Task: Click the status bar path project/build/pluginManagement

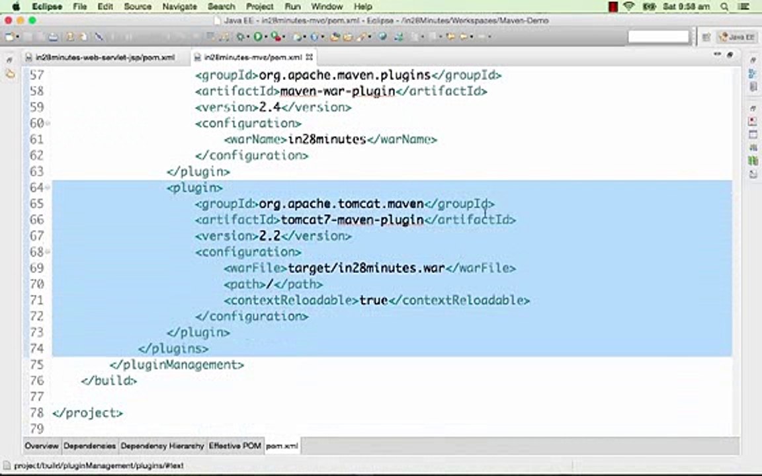Action: pyautogui.click(x=99, y=465)
